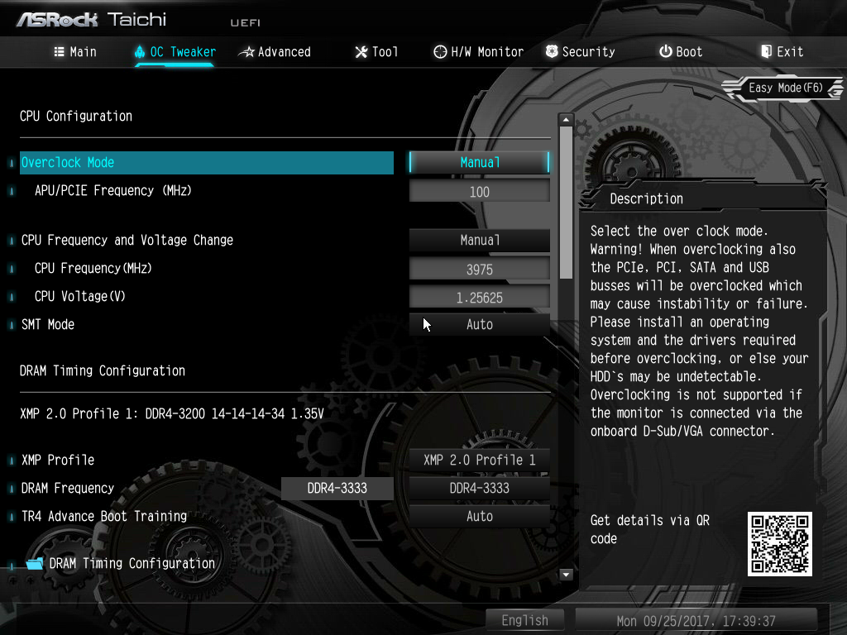Click the Advanced star icon
The width and height of the screenshot is (847, 635).
[246, 52]
